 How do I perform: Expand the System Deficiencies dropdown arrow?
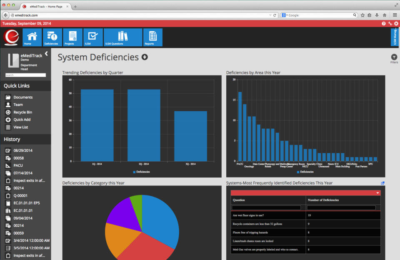tap(145, 57)
